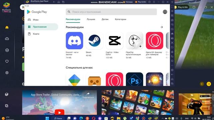Open the Google Play account avatar
The width and height of the screenshot is (214, 120).
point(165,12)
